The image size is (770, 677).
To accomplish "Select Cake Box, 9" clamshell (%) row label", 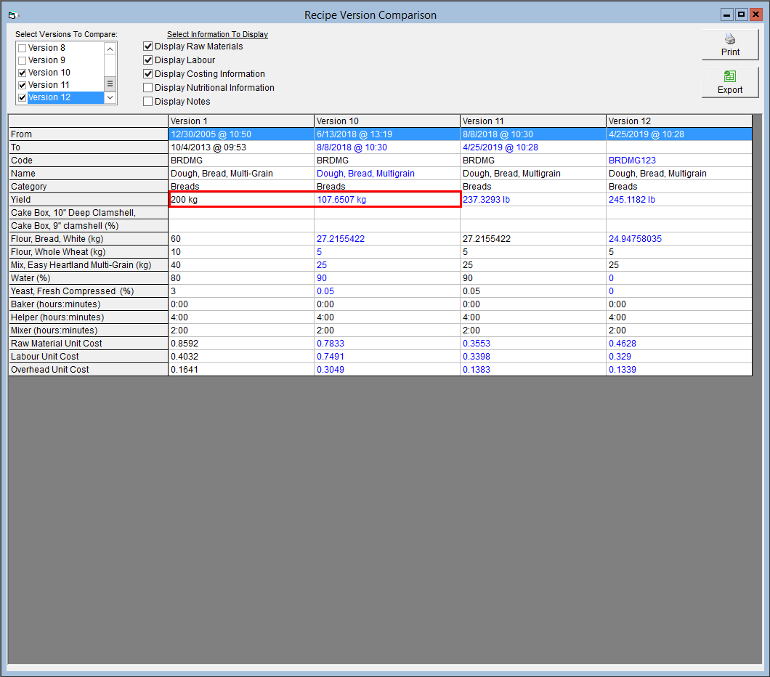I will [89, 226].
